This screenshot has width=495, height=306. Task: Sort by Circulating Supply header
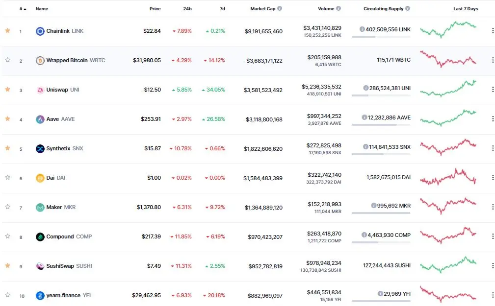coord(383,9)
